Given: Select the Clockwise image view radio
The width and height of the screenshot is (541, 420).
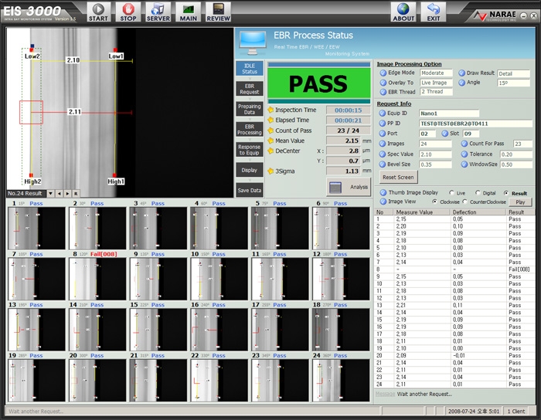Looking at the screenshot, I should coord(434,202).
